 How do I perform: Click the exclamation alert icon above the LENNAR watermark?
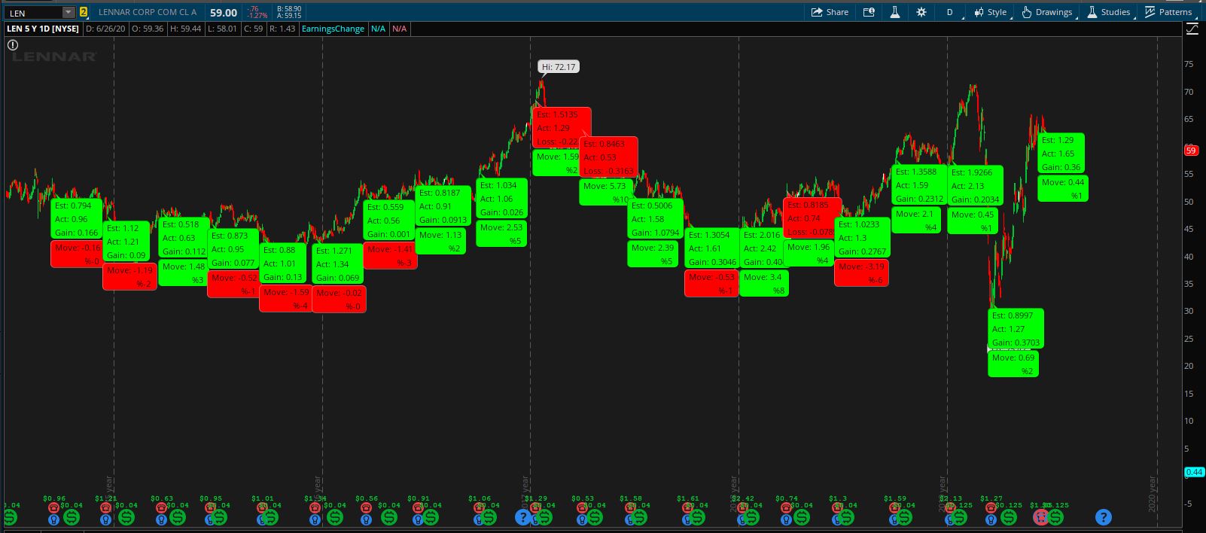pyautogui.click(x=13, y=45)
